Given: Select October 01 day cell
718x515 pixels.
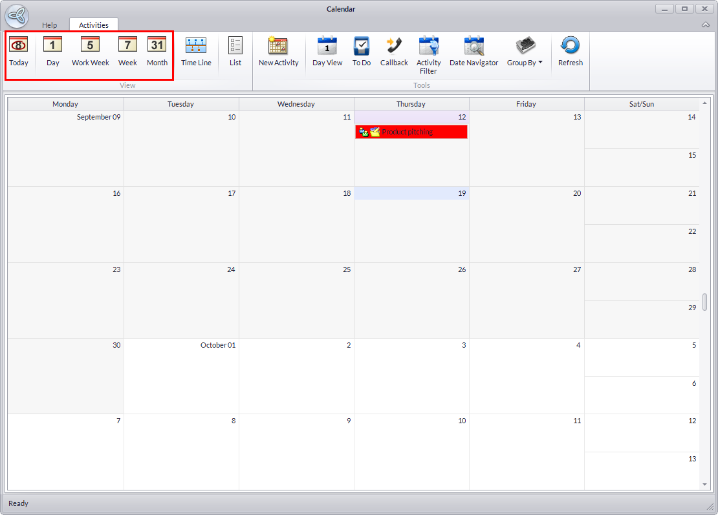Looking at the screenshot, I should (x=181, y=376).
